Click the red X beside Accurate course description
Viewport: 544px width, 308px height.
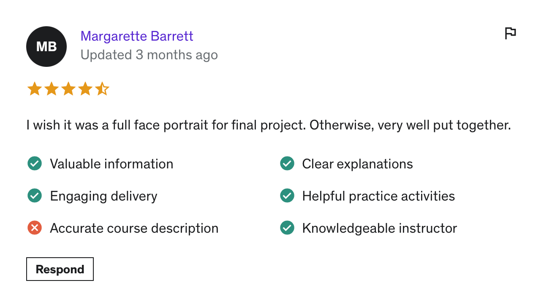click(x=35, y=228)
